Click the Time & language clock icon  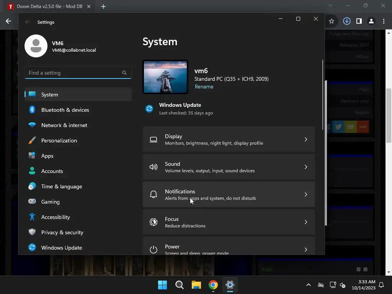coord(32,186)
